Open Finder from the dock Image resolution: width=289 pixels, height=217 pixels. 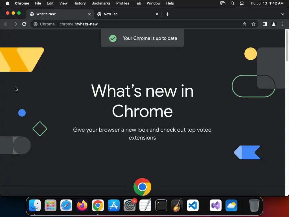(35, 205)
